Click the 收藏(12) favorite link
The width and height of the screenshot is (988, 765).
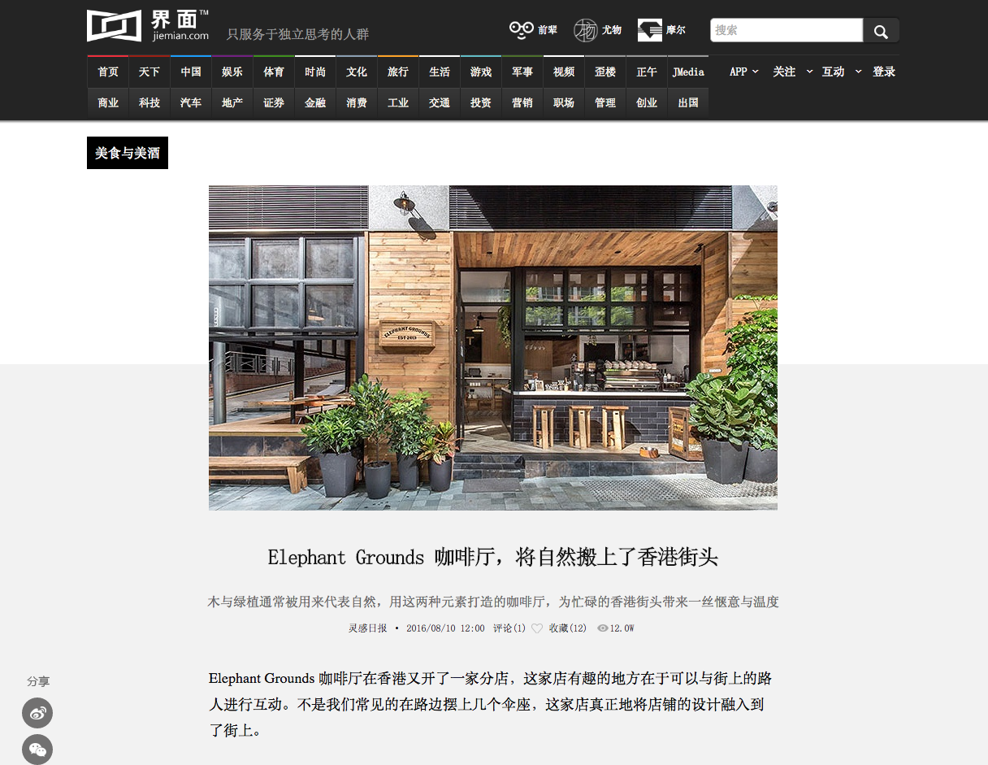pos(567,628)
